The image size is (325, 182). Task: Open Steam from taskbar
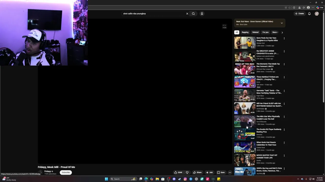pyautogui.click(x=180, y=179)
